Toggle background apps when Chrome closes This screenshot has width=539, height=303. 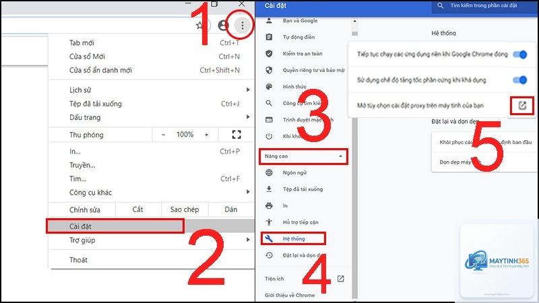(519, 55)
